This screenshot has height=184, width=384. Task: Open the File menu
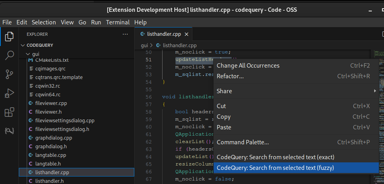(x=7, y=22)
